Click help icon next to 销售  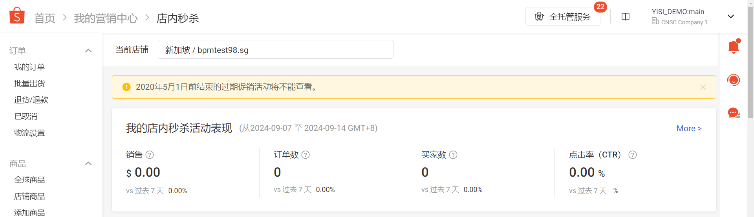150,155
